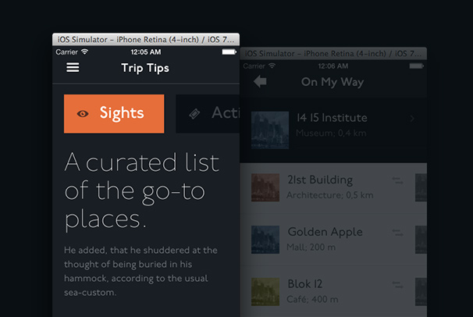Screen dimensions: 473x317
Task: Click the eye icon on Sights
Action: [83, 114]
